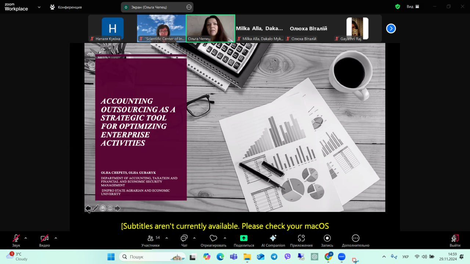470x264 pixels.
Task: Launch Copilot from the taskbar
Action: (207, 257)
